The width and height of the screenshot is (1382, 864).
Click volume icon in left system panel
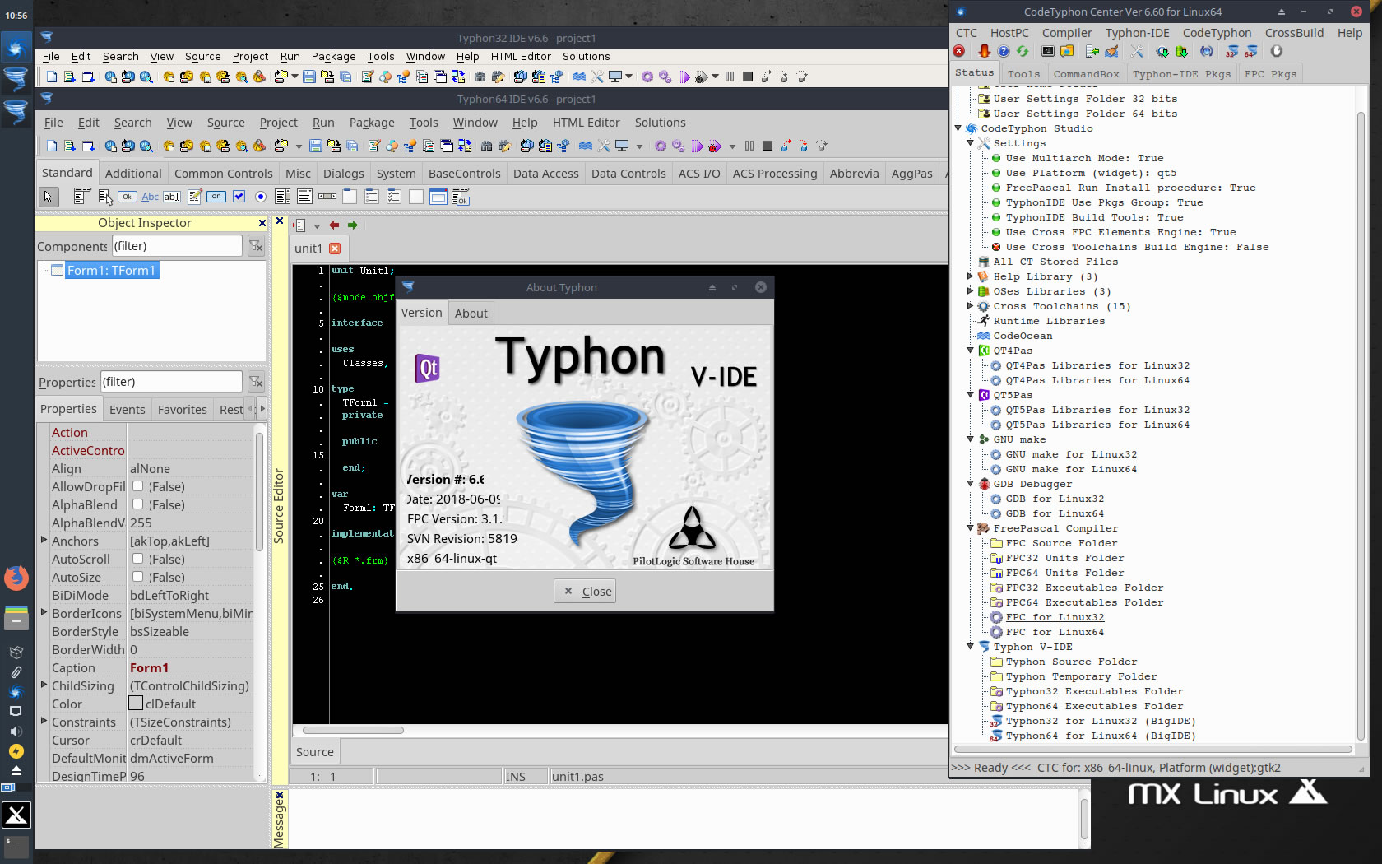pos(16,731)
